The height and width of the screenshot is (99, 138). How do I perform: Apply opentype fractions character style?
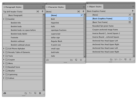(x=65, y=30)
